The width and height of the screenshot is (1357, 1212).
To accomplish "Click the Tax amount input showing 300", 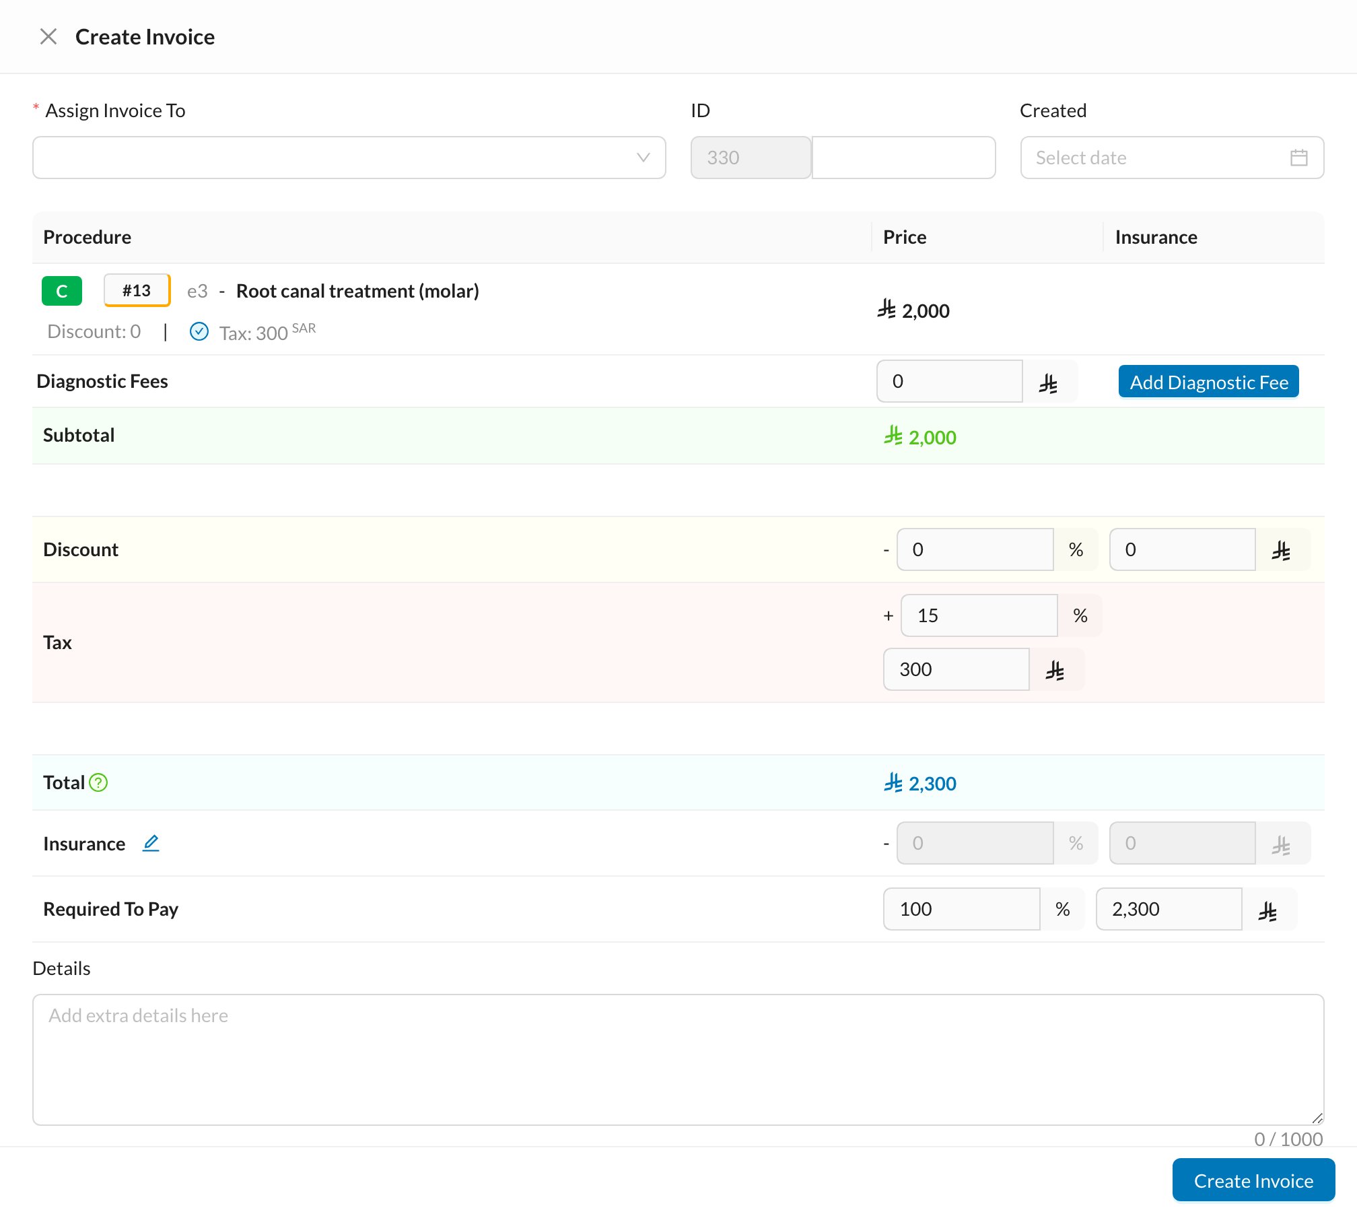I will pos(956,669).
